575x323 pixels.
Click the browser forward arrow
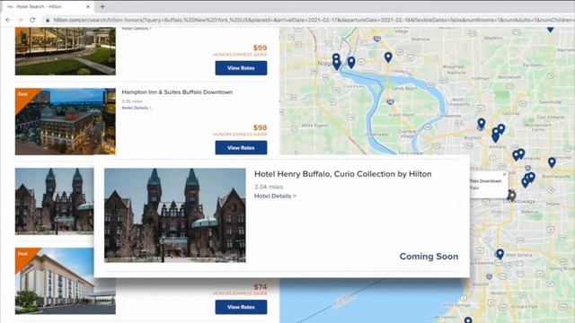coord(20,20)
